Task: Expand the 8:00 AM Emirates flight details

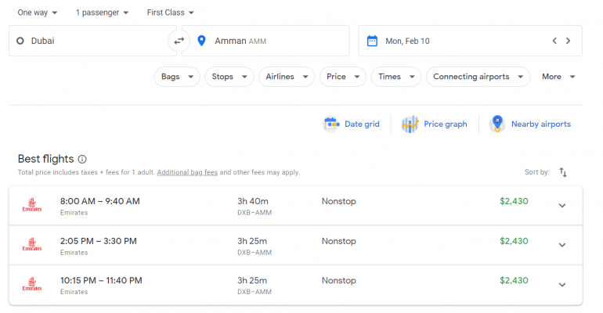Action: pyautogui.click(x=561, y=206)
